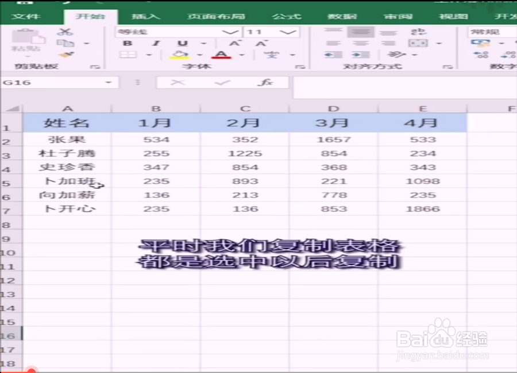Click the Format Painter brush icon

(x=67, y=55)
